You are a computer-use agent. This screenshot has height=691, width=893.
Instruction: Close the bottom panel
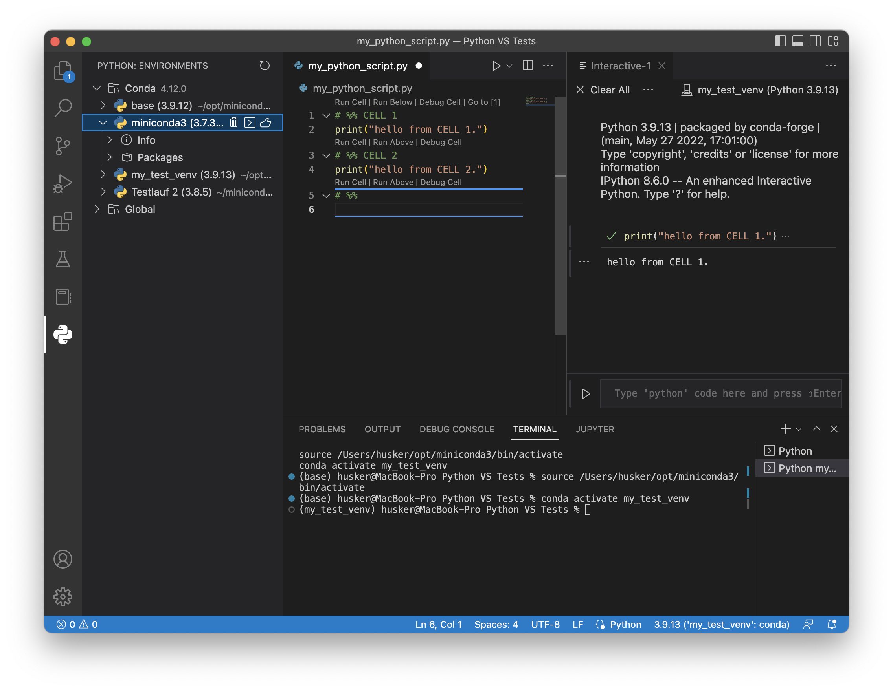[x=834, y=429]
